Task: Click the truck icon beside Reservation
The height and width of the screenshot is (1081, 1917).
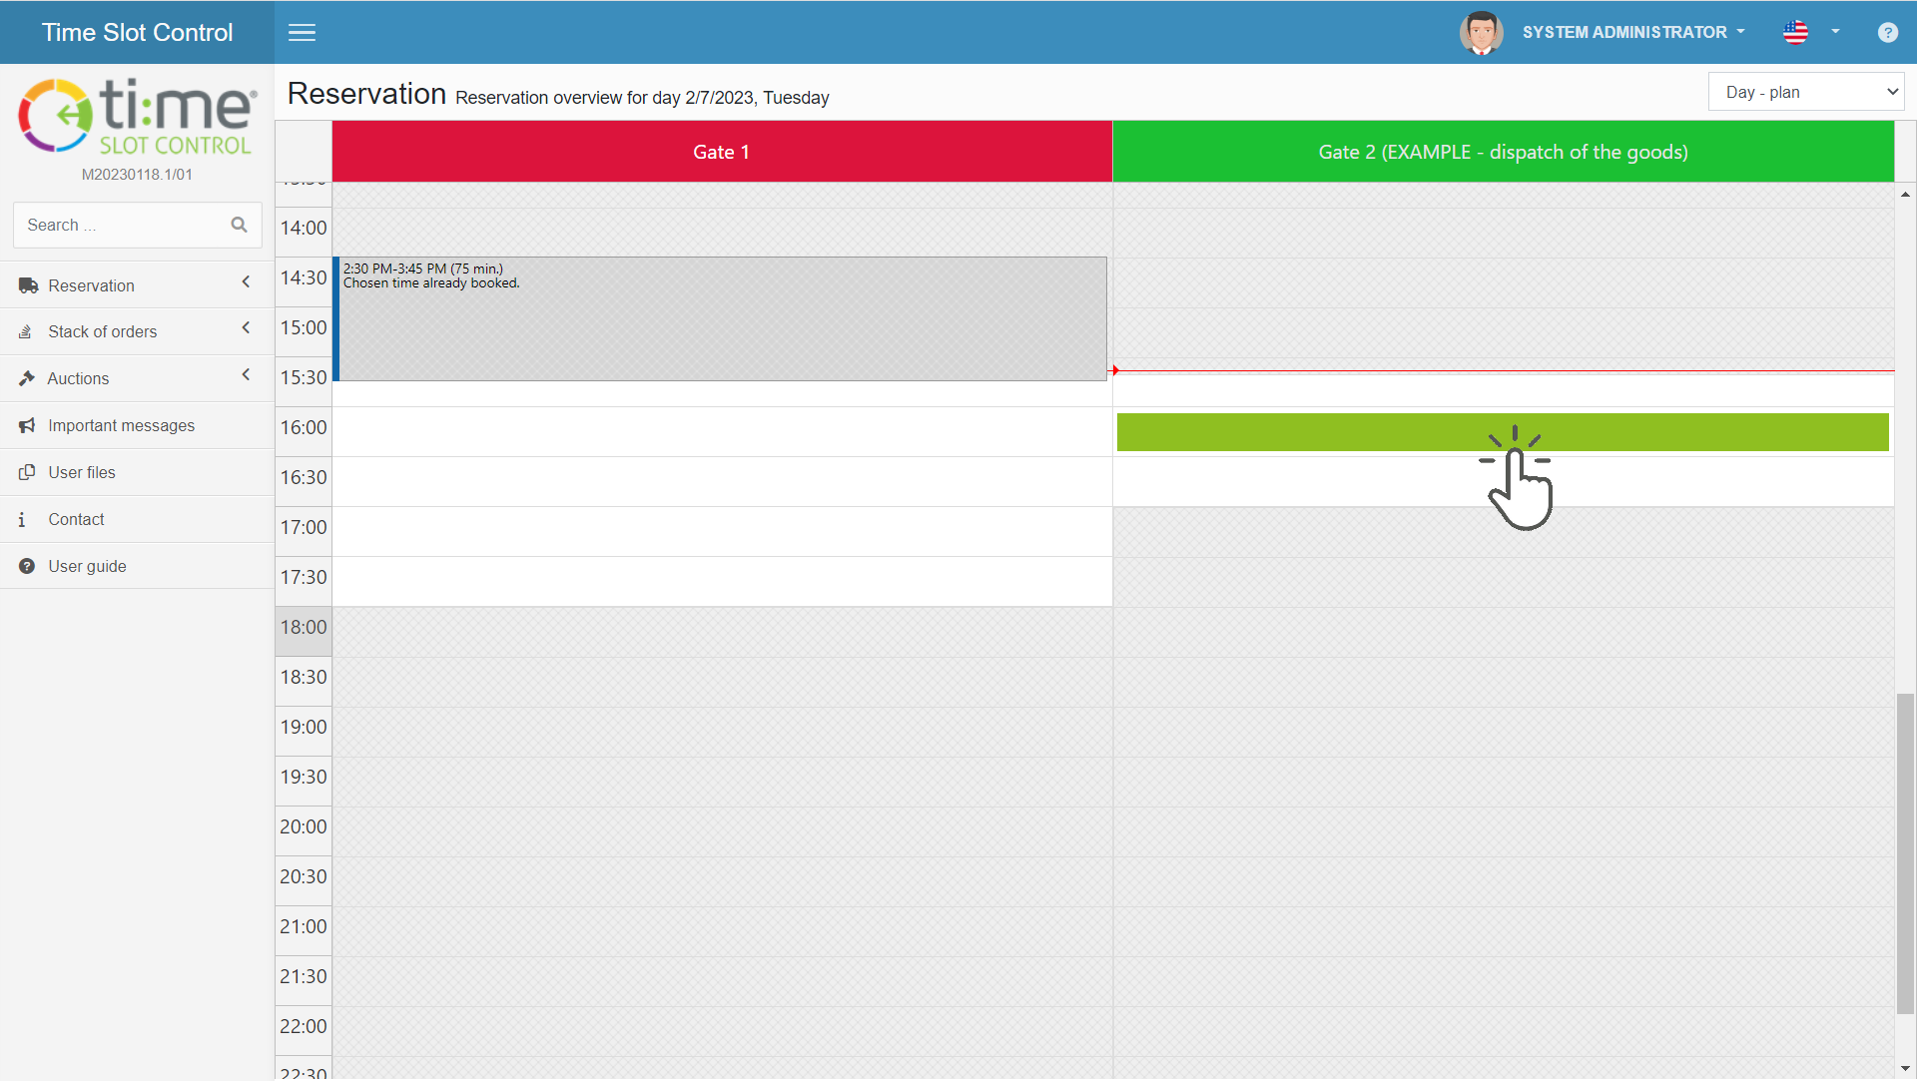Action: pyautogui.click(x=27, y=285)
